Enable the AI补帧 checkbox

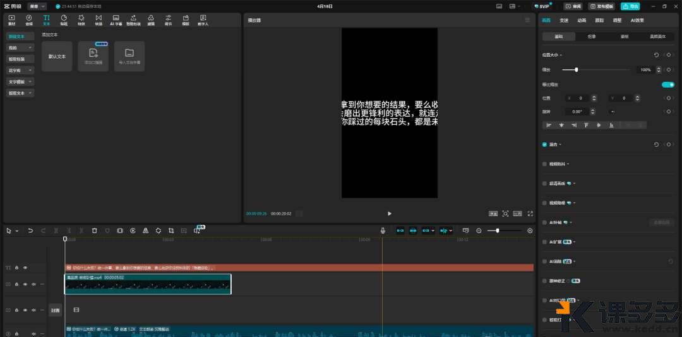coord(544,222)
